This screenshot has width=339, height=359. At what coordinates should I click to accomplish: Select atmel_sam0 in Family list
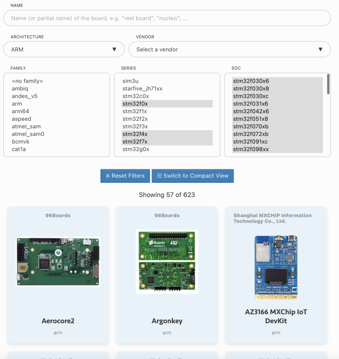coord(57,134)
